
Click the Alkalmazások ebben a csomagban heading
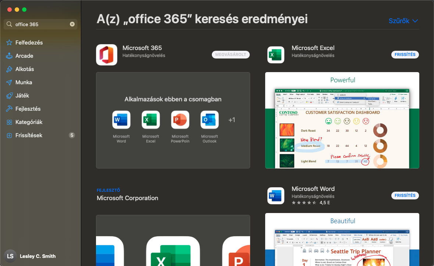(x=173, y=99)
